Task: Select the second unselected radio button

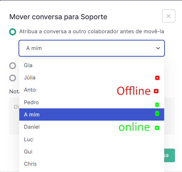Action: (13, 66)
